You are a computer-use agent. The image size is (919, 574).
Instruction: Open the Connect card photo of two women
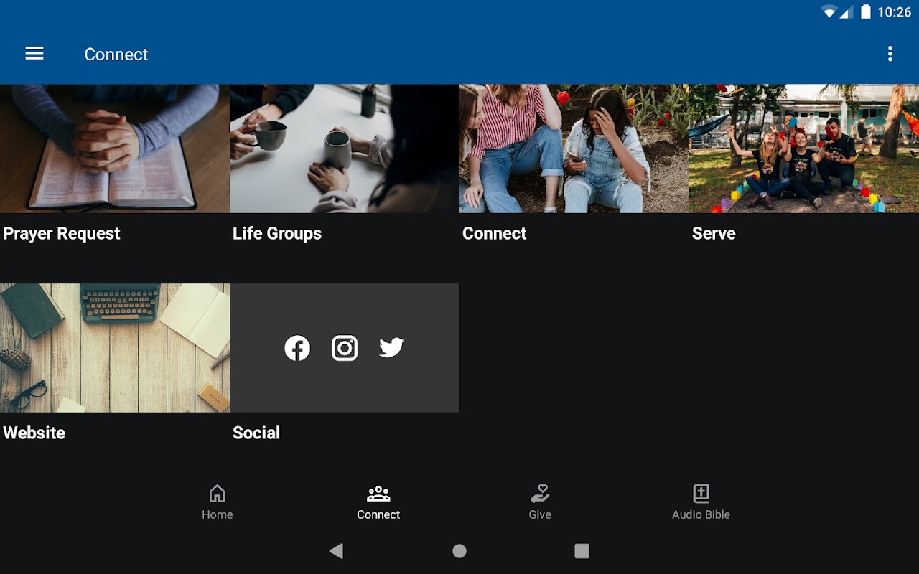(x=574, y=149)
